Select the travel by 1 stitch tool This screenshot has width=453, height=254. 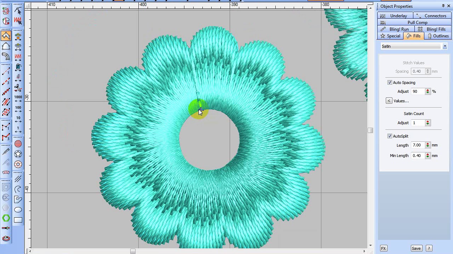[x=18, y=129]
